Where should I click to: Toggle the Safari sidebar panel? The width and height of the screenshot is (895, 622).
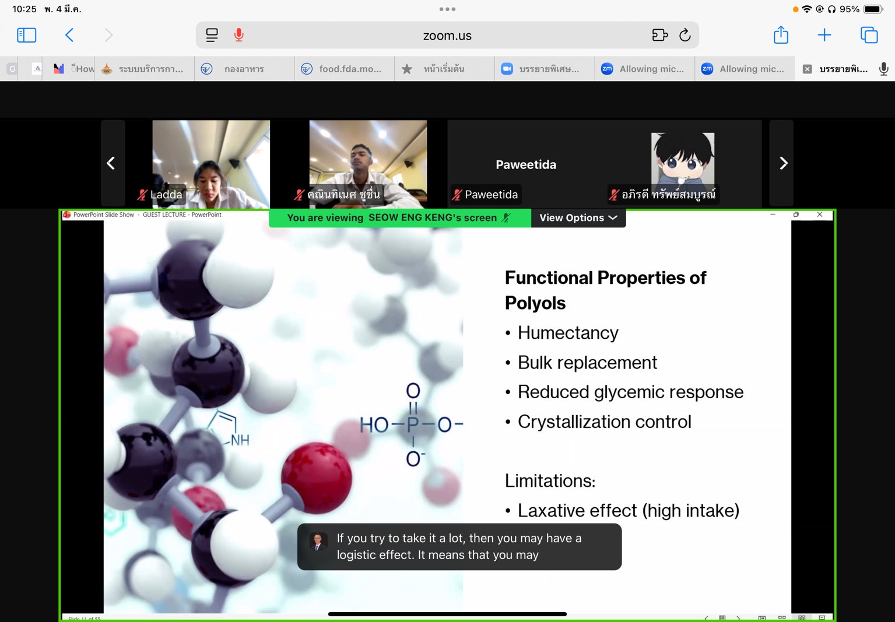(x=26, y=36)
